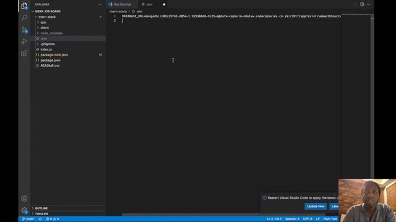396x222 pixels.
Task: Open the Source Control view
Action: [x=24, y=30]
